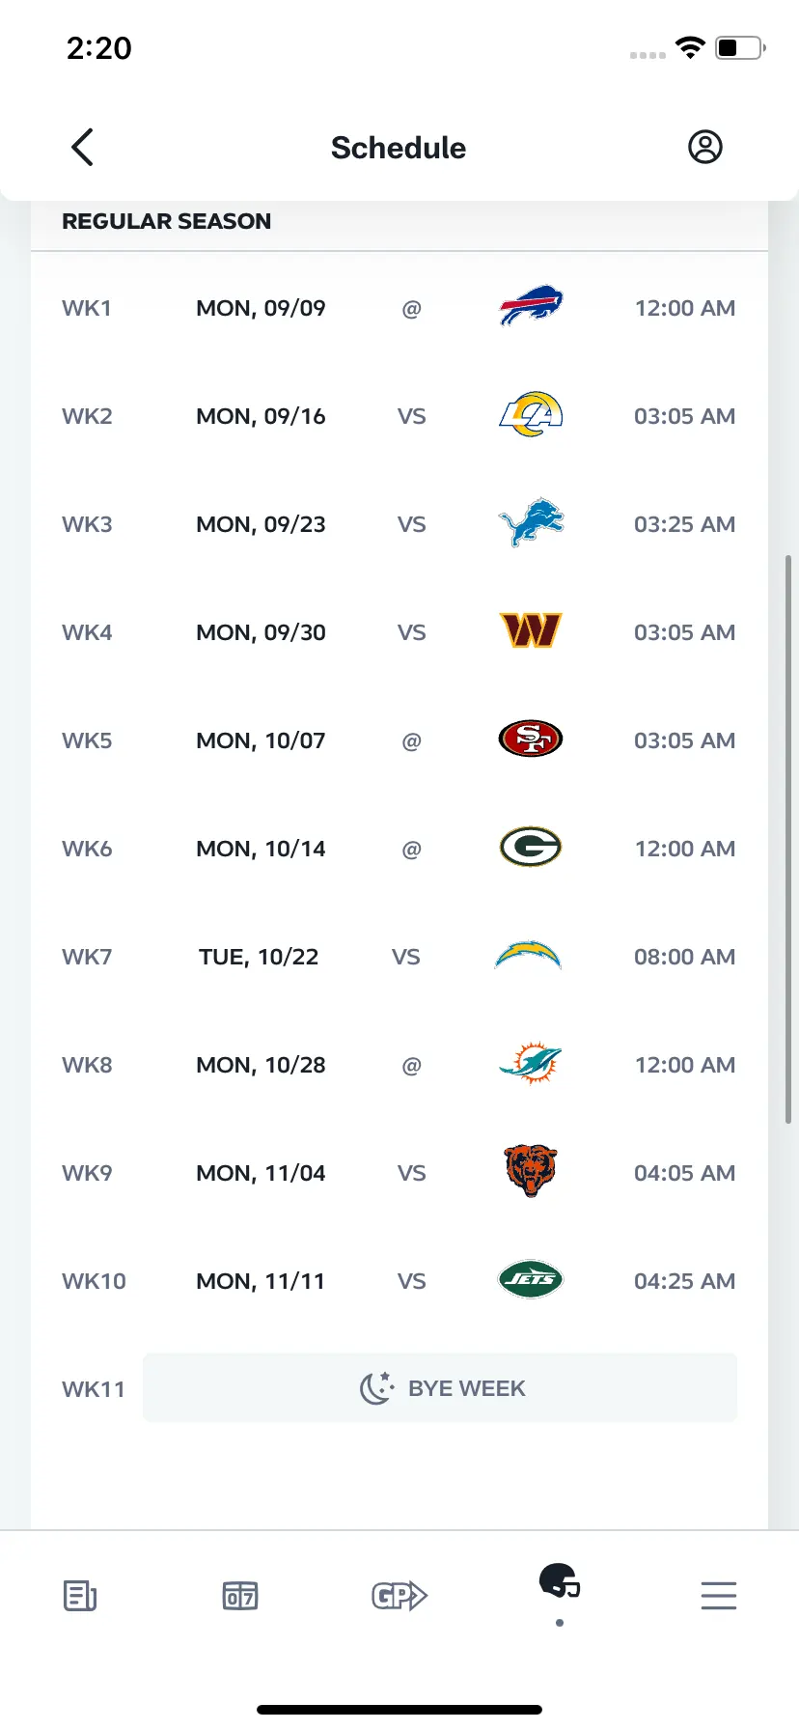Screen dimensions: 799x1730
Task: Tap the New York Jets logo
Action: point(531,1280)
